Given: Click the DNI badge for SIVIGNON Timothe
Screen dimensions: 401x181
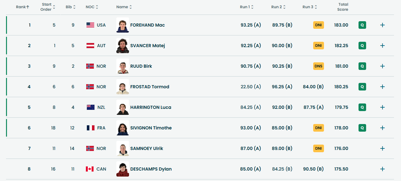Looking at the screenshot, I should click(318, 128).
